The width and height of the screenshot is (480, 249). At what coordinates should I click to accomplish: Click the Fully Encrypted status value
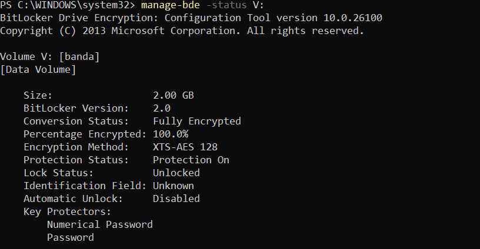(196, 122)
